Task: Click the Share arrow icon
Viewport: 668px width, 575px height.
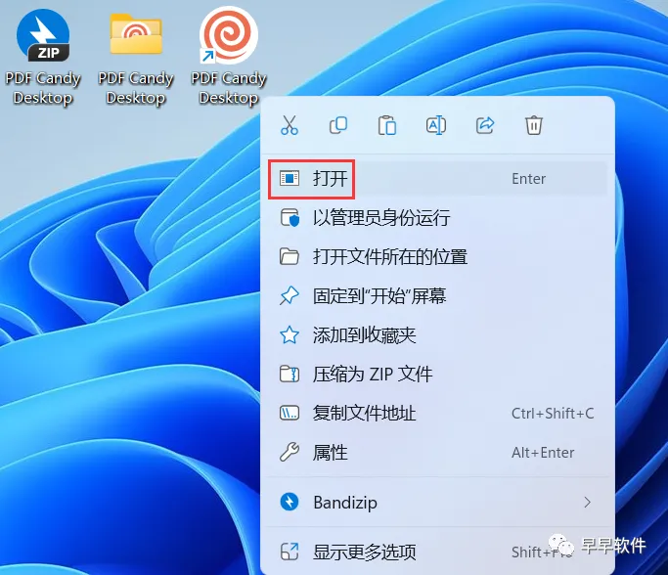Action: click(x=485, y=125)
